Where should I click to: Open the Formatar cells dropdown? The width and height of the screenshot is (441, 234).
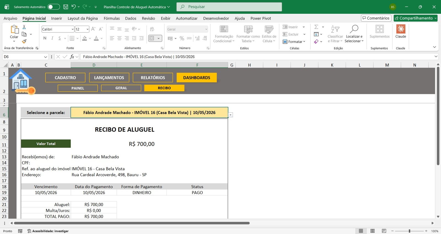(294, 42)
